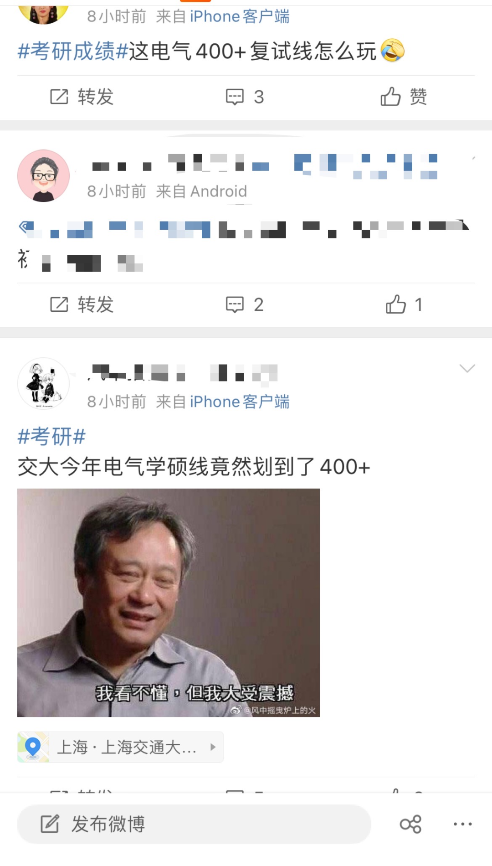Toggle like on Android post with 1 like
This screenshot has height=866, width=492.
point(405,304)
